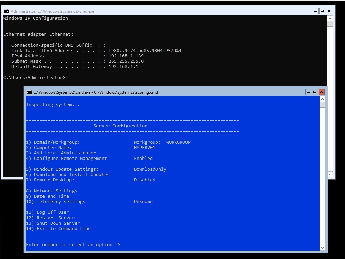Click the sconfig window title text
This screenshot has width=345, height=259.
tap(96, 92)
